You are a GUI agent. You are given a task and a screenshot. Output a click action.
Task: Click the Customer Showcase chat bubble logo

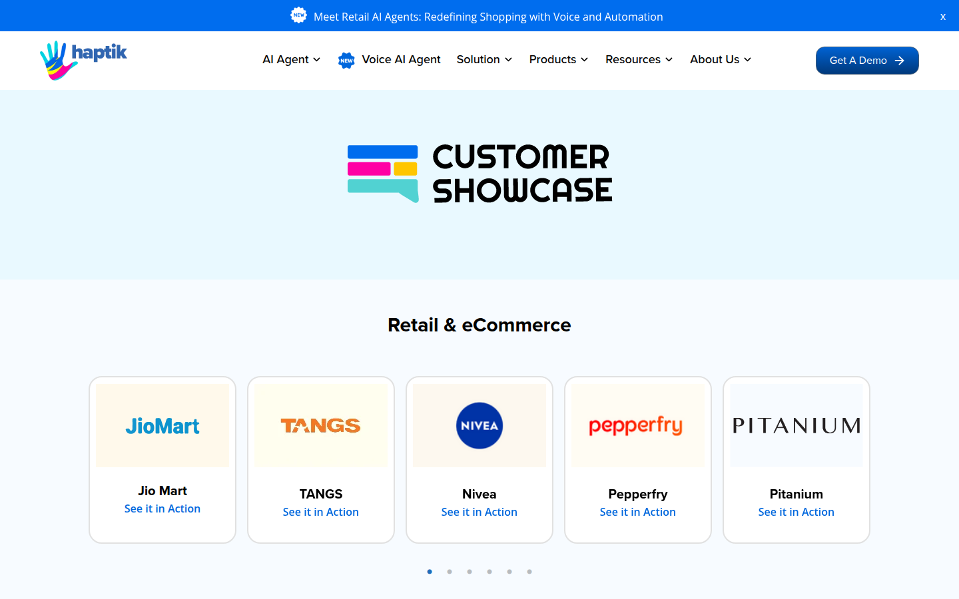[x=383, y=173]
